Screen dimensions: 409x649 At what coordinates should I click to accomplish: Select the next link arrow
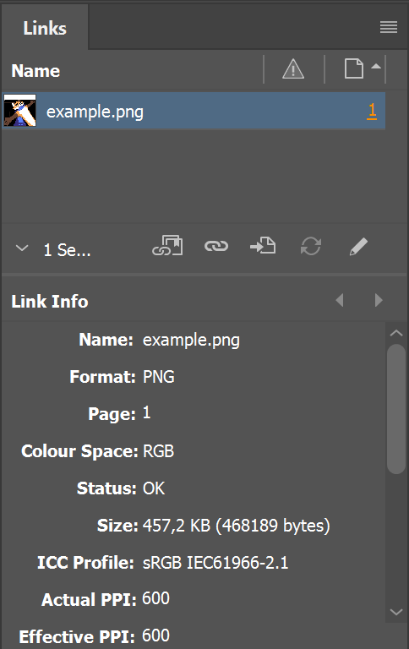(x=379, y=300)
